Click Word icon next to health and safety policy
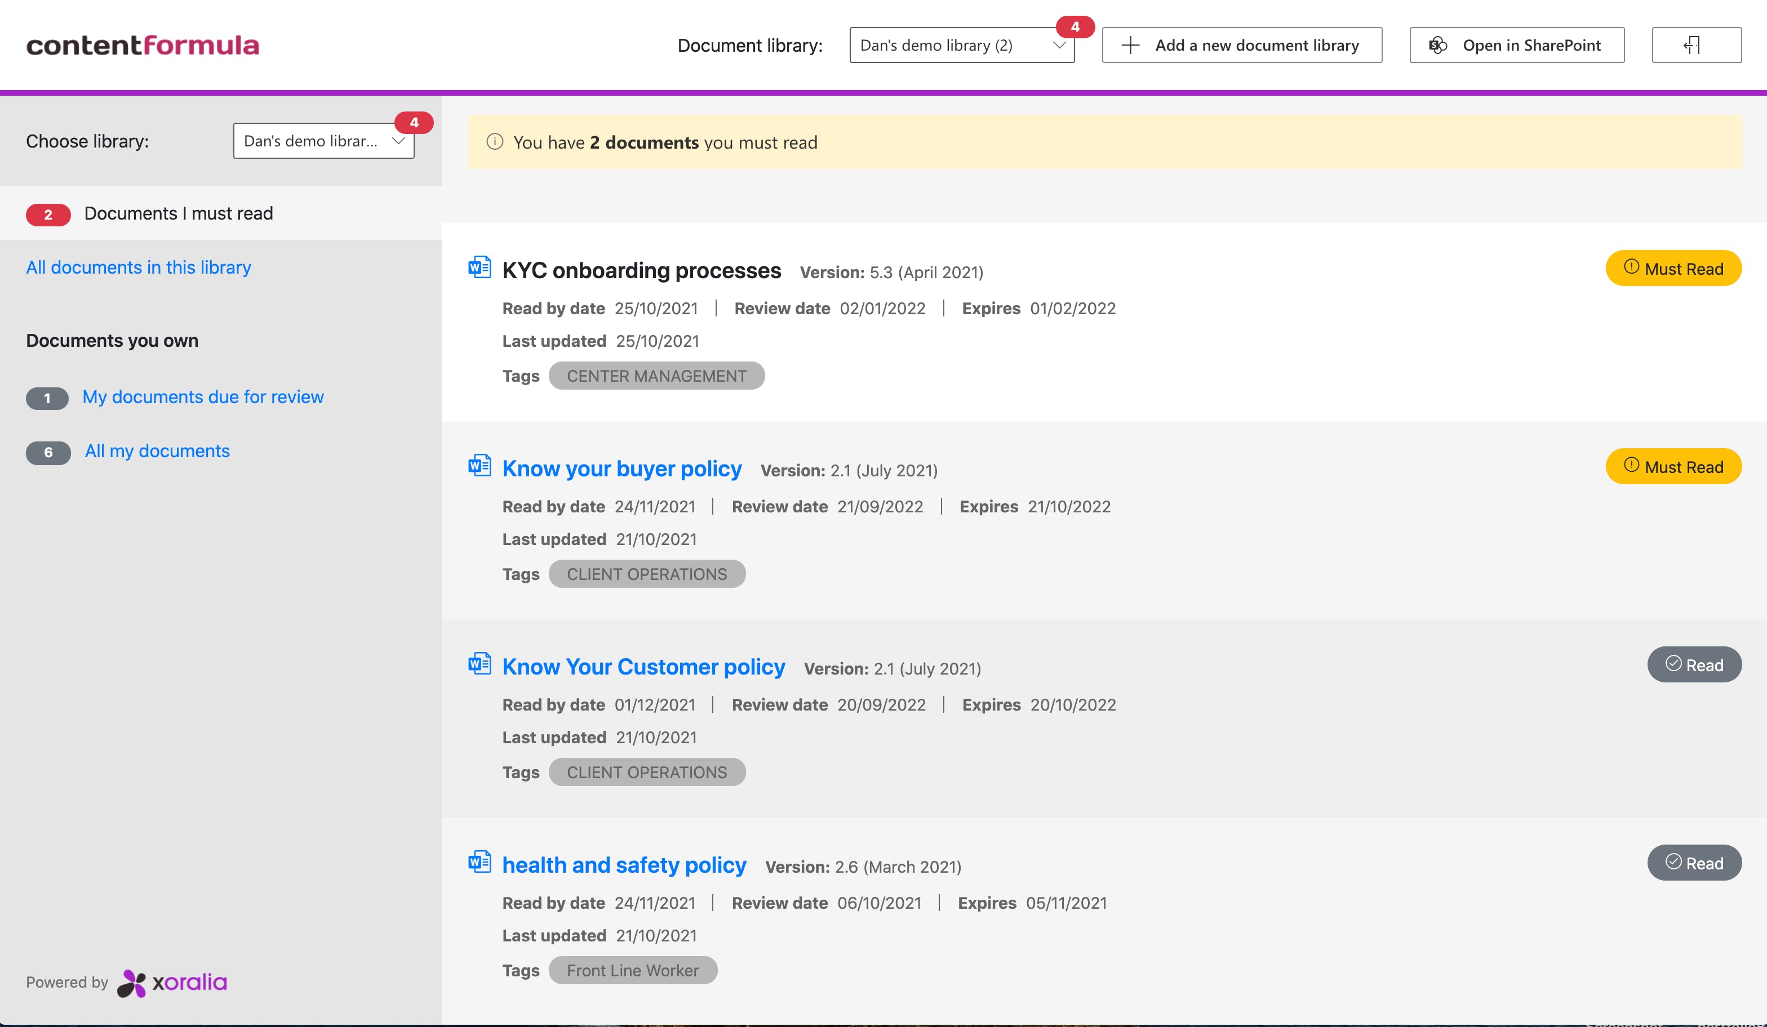Viewport: 1767px width, 1027px height. click(x=480, y=861)
